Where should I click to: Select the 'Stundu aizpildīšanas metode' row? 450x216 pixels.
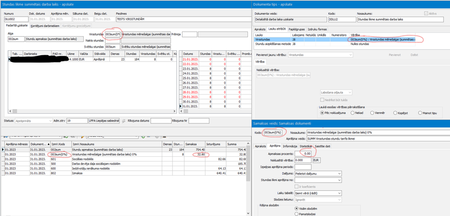tap(271, 44)
